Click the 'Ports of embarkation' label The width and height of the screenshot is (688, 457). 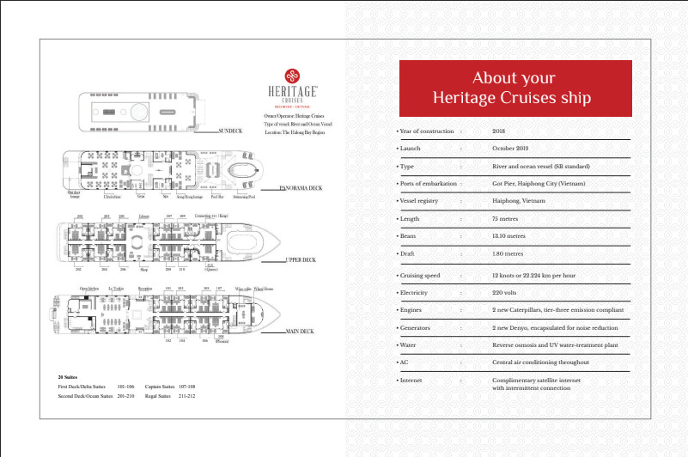[x=429, y=184]
